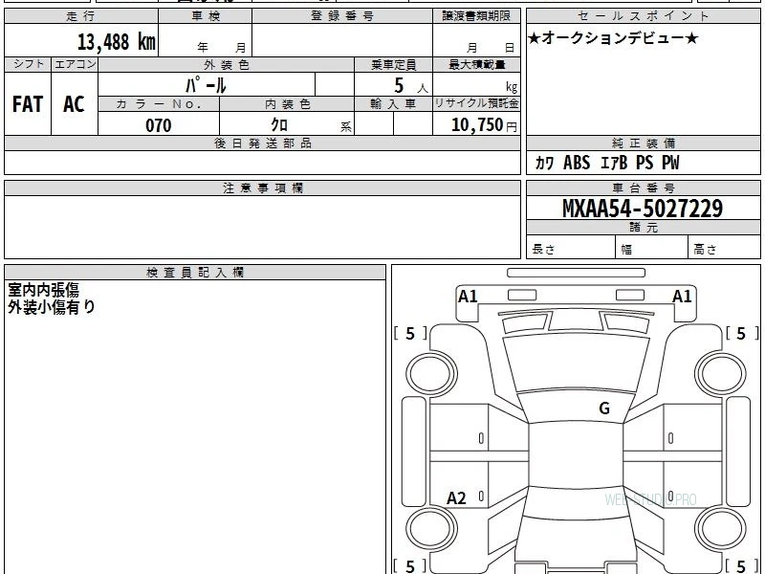Viewport: 765px width, 574px height.
Task: Select the ★オークションデビュー★ sales point text
Action: (613, 38)
